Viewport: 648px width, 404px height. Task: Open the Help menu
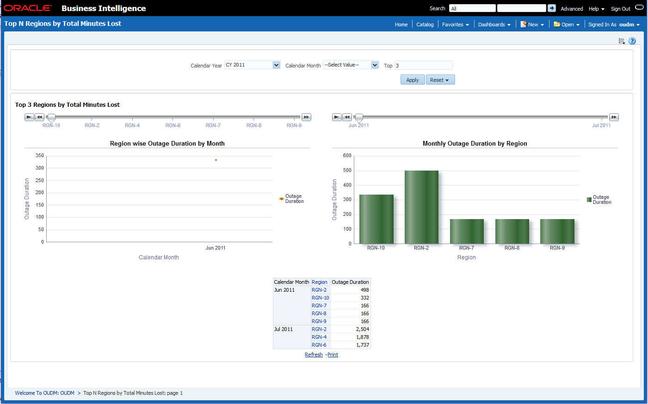click(596, 9)
